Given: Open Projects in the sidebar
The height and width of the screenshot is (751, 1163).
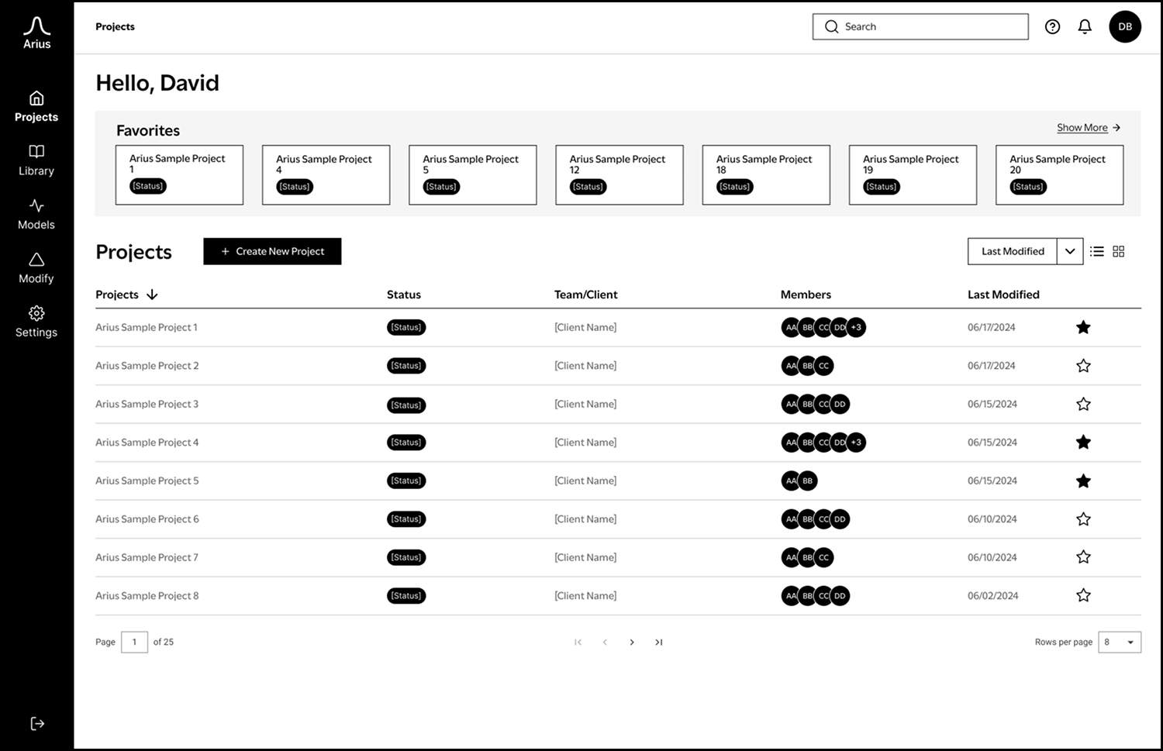Looking at the screenshot, I should (x=36, y=107).
